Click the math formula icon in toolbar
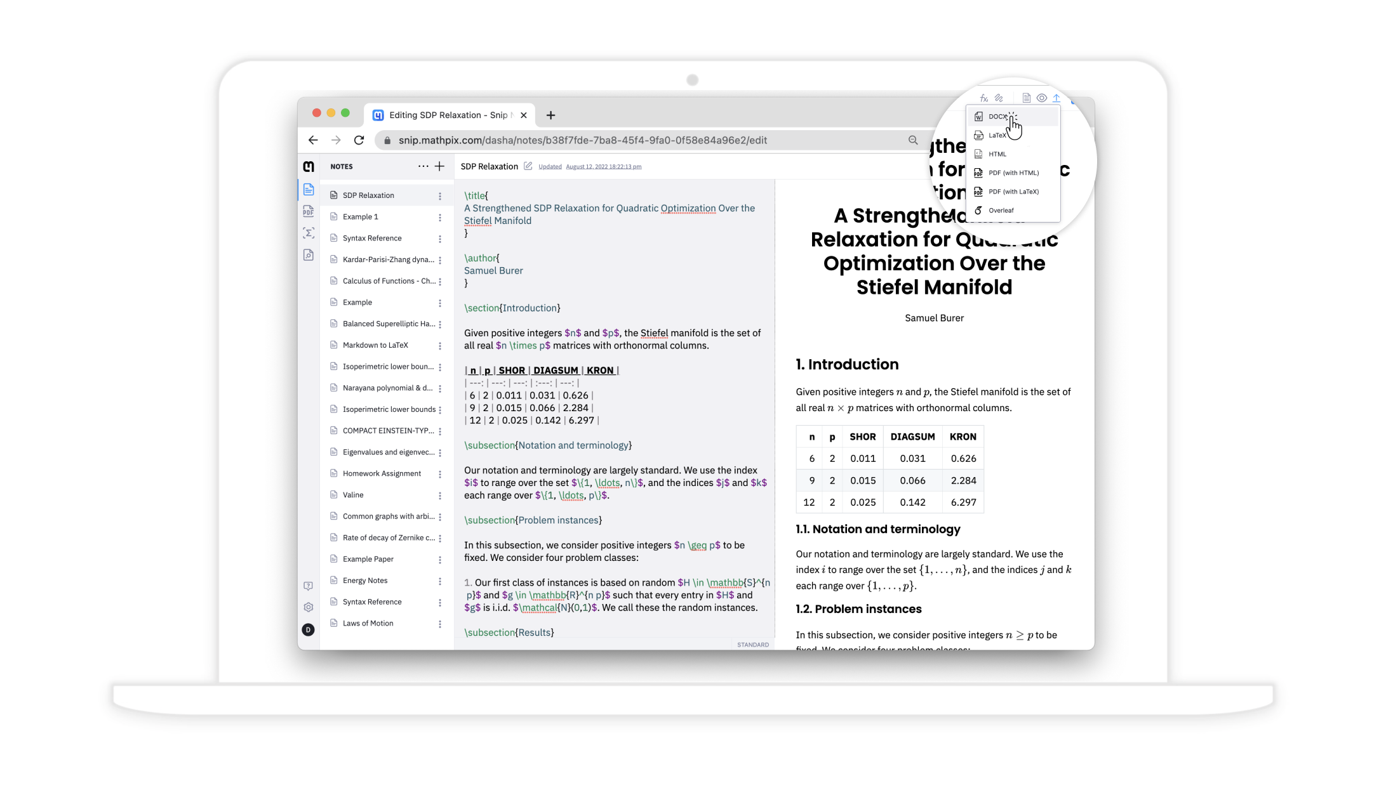 [x=985, y=98]
